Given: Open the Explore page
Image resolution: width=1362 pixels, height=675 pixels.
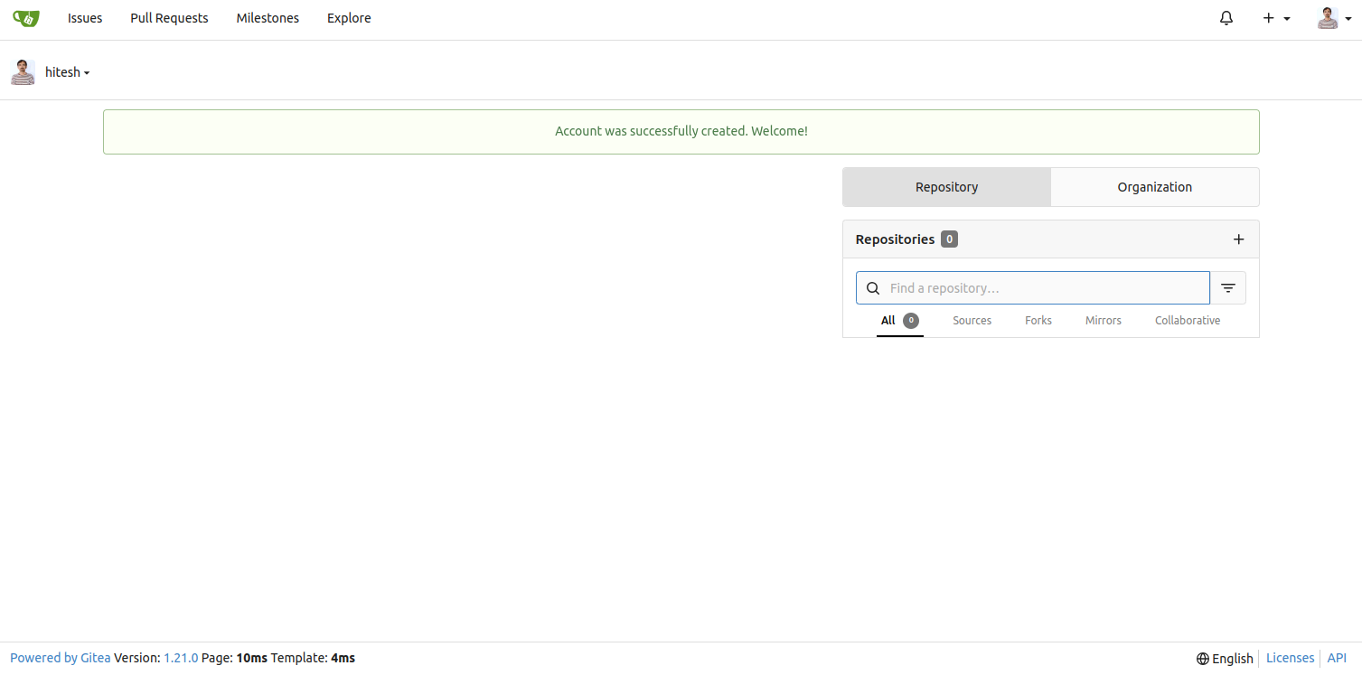Looking at the screenshot, I should pos(349,18).
